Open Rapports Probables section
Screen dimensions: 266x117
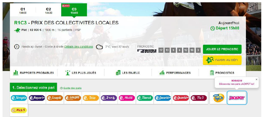(33, 73)
